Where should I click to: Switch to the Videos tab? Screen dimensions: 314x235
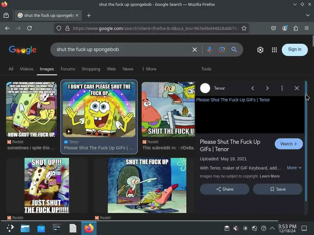[x=26, y=69]
